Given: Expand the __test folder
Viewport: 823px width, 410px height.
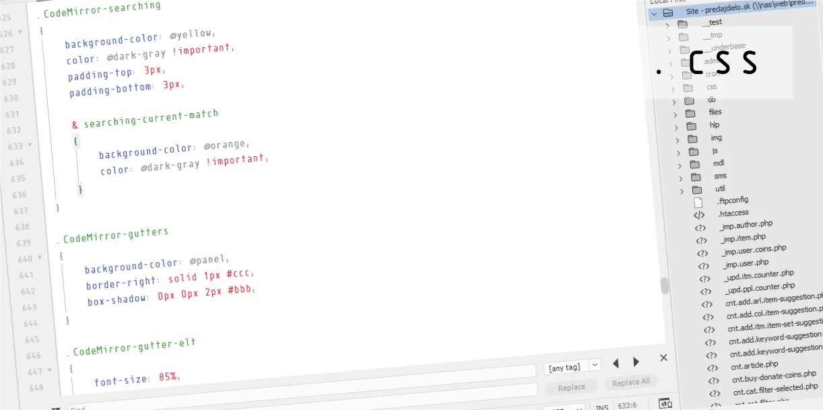Looking at the screenshot, I should tap(667, 25).
